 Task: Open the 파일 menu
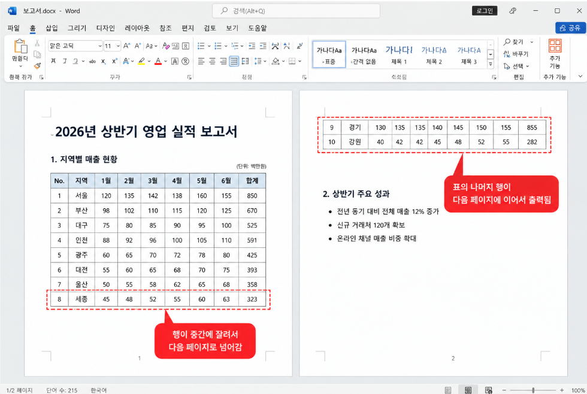pos(13,28)
